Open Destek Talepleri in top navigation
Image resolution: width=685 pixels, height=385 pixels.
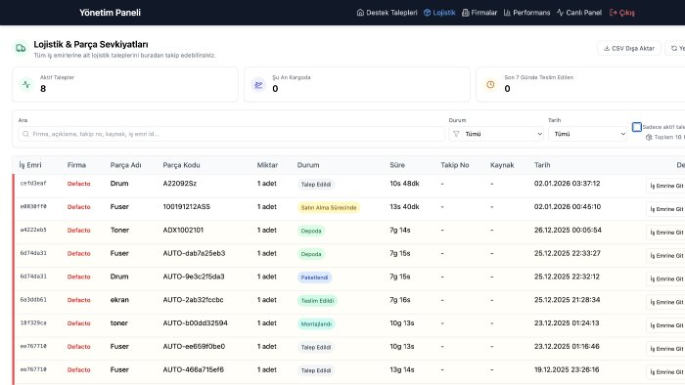(x=388, y=13)
